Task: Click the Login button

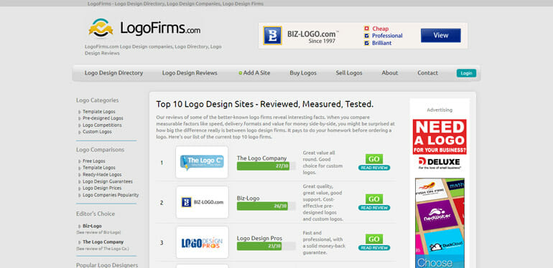Action: [x=466, y=73]
